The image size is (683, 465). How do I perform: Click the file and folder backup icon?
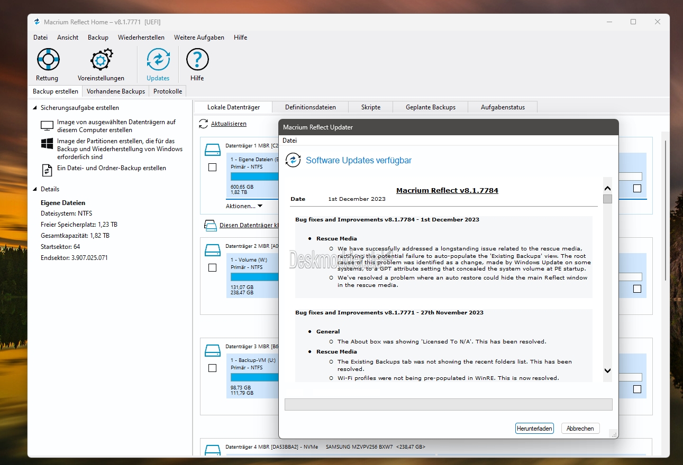point(47,170)
